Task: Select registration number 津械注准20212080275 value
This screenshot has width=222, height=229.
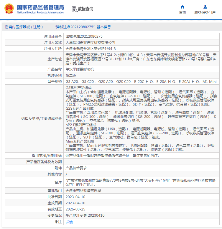Action: pyautogui.click(x=84, y=36)
